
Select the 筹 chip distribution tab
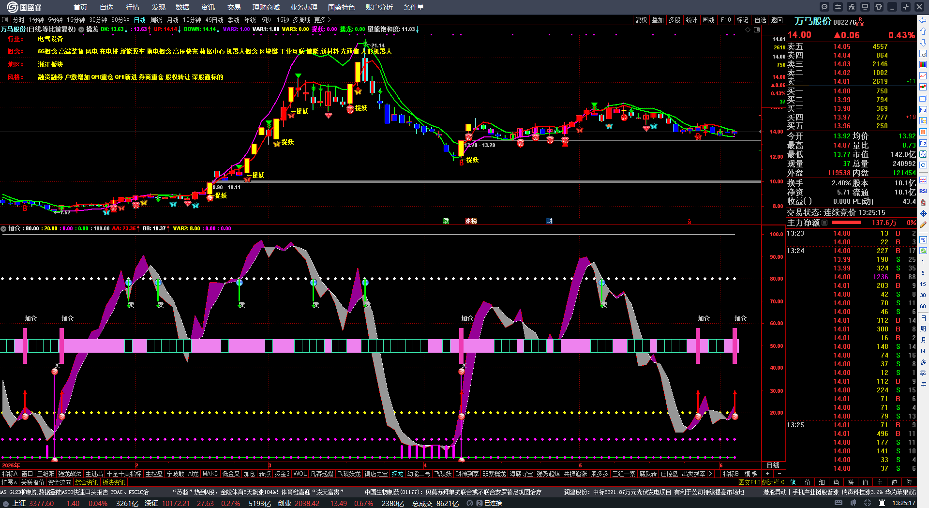[x=909, y=482]
